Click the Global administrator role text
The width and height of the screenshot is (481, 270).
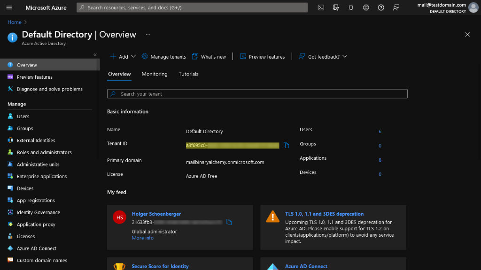(x=154, y=232)
